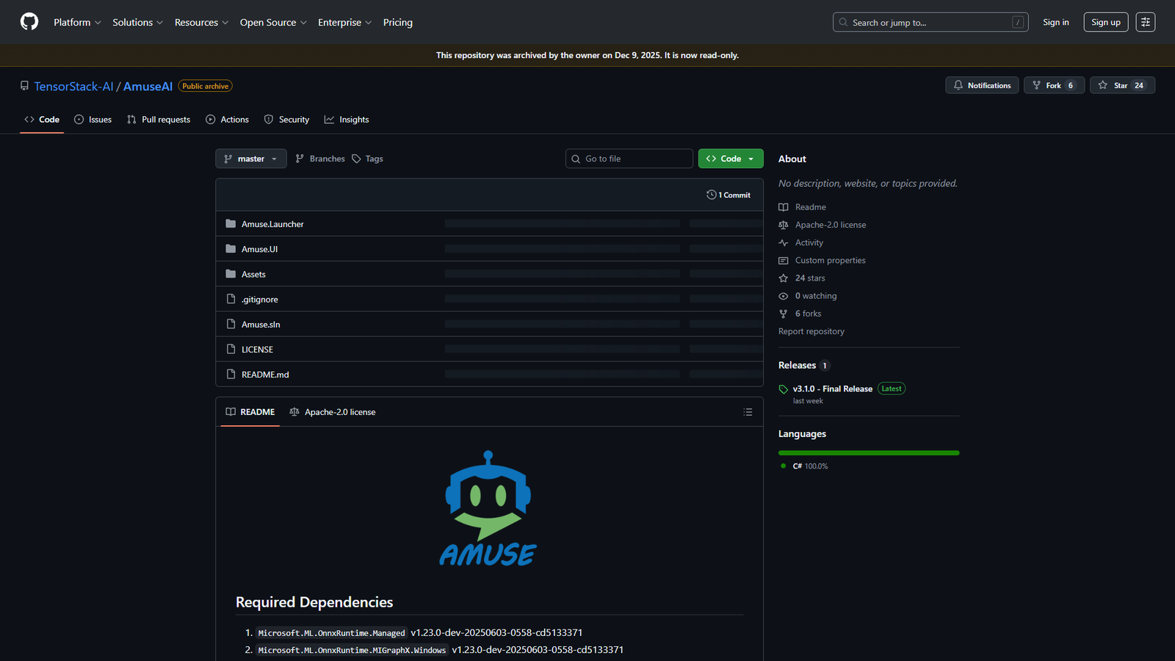The width and height of the screenshot is (1175, 661).
Task: Click the C# language bar
Action: [x=869, y=453]
